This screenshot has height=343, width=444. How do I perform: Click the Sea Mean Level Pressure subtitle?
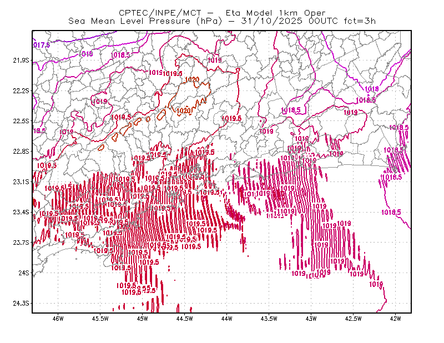coord(222,21)
